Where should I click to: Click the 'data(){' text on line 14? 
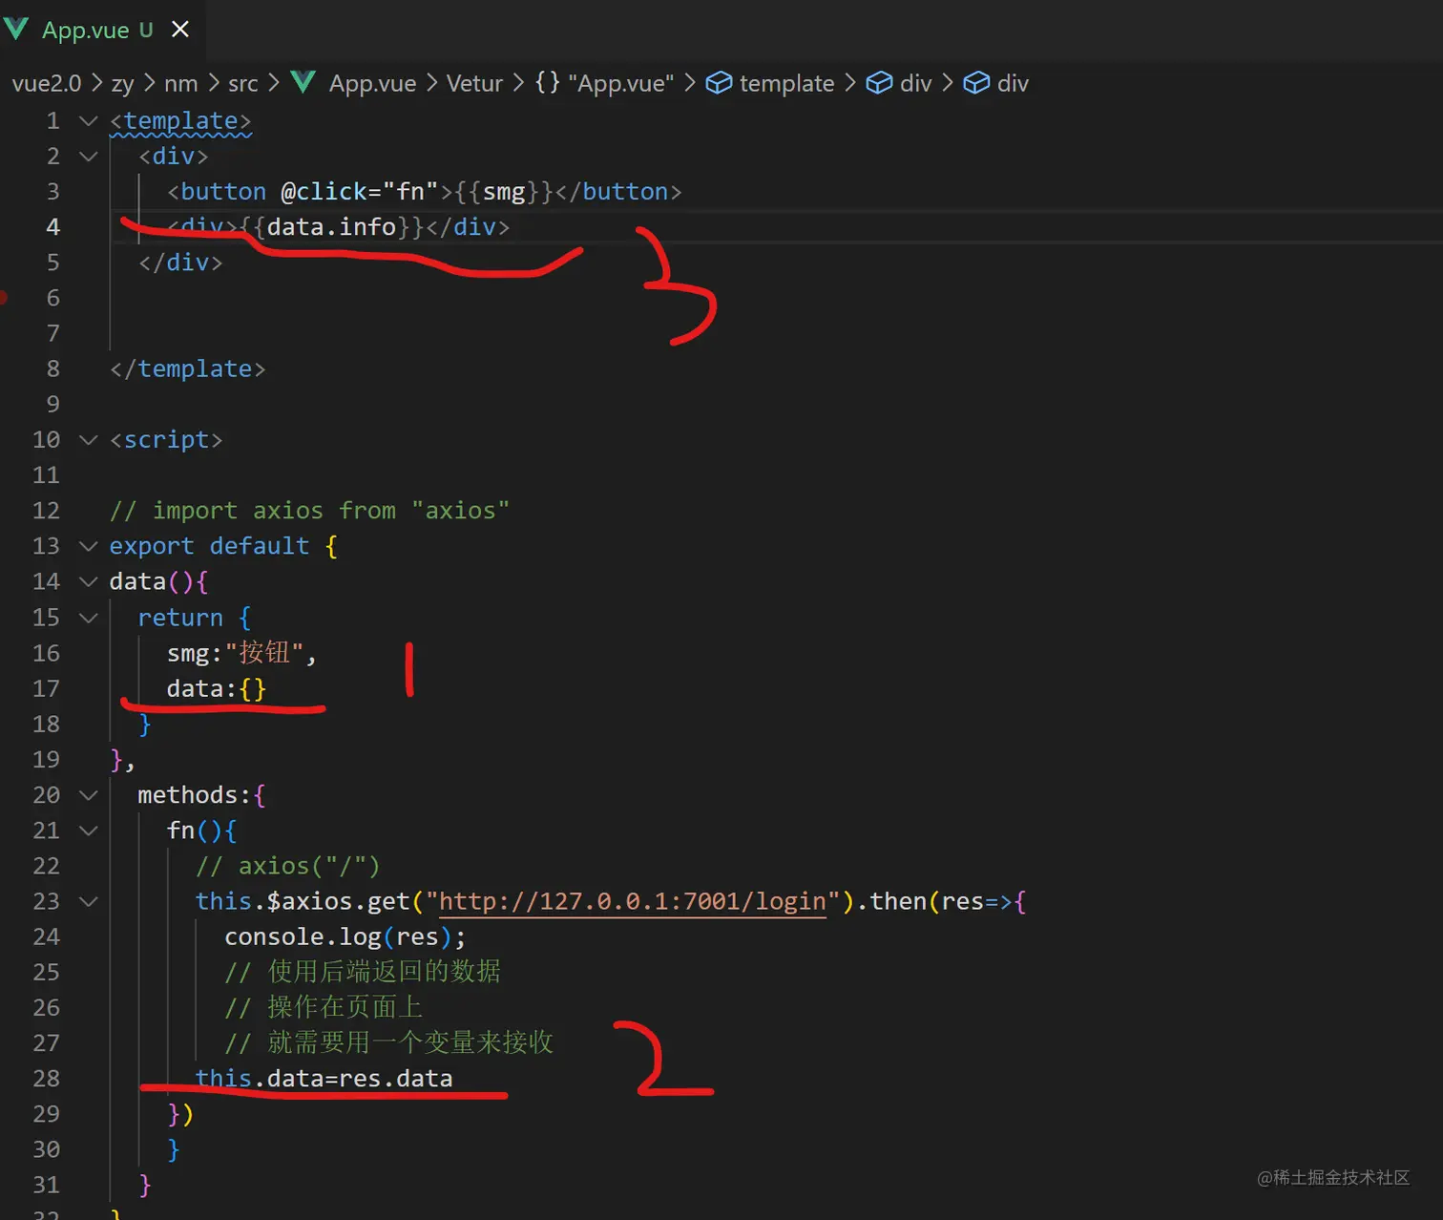click(158, 581)
